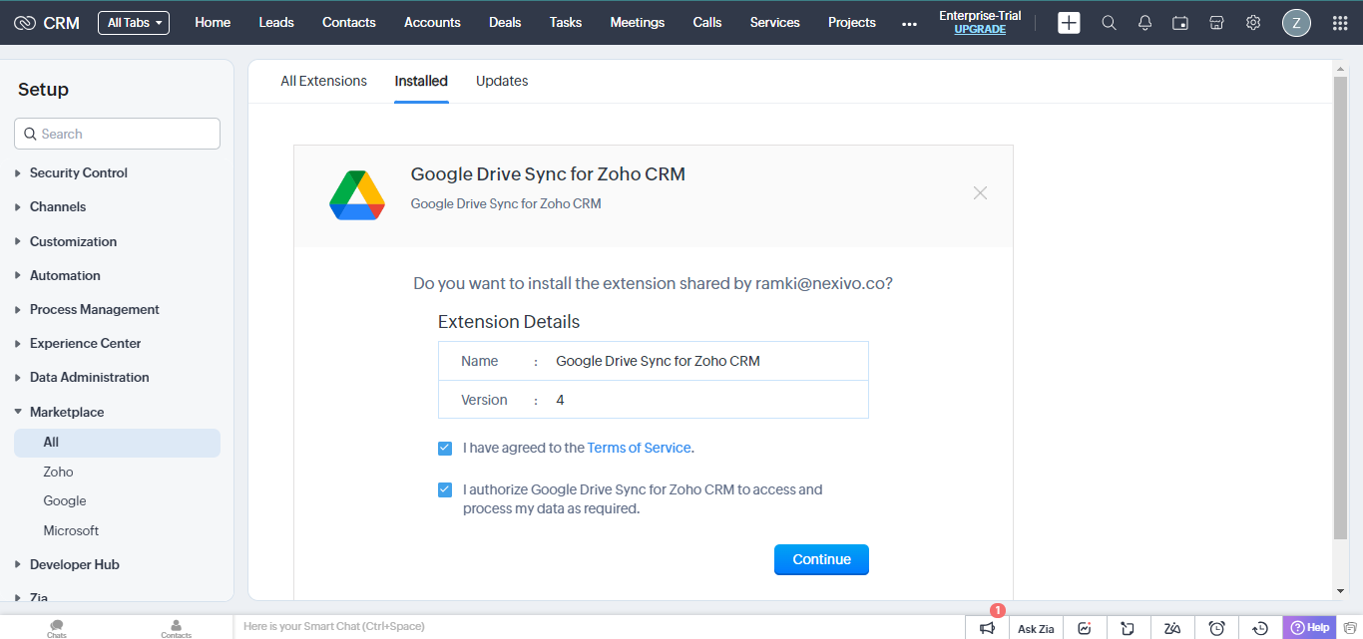This screenshot has height=639, width=1363.
Task: Select All under Marketplace
Action: pyautogui.click(x=117, y=443)
